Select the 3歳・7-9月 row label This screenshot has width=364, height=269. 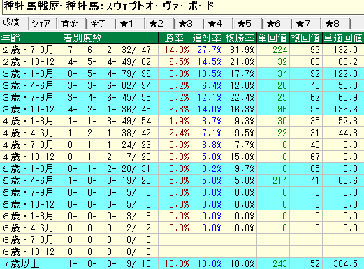coord(29,97)
